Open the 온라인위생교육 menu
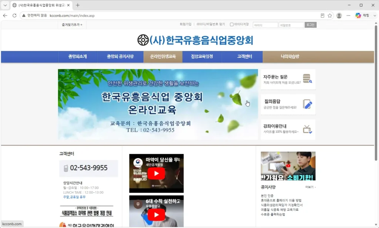379x228 pixels. click(163, 57)
